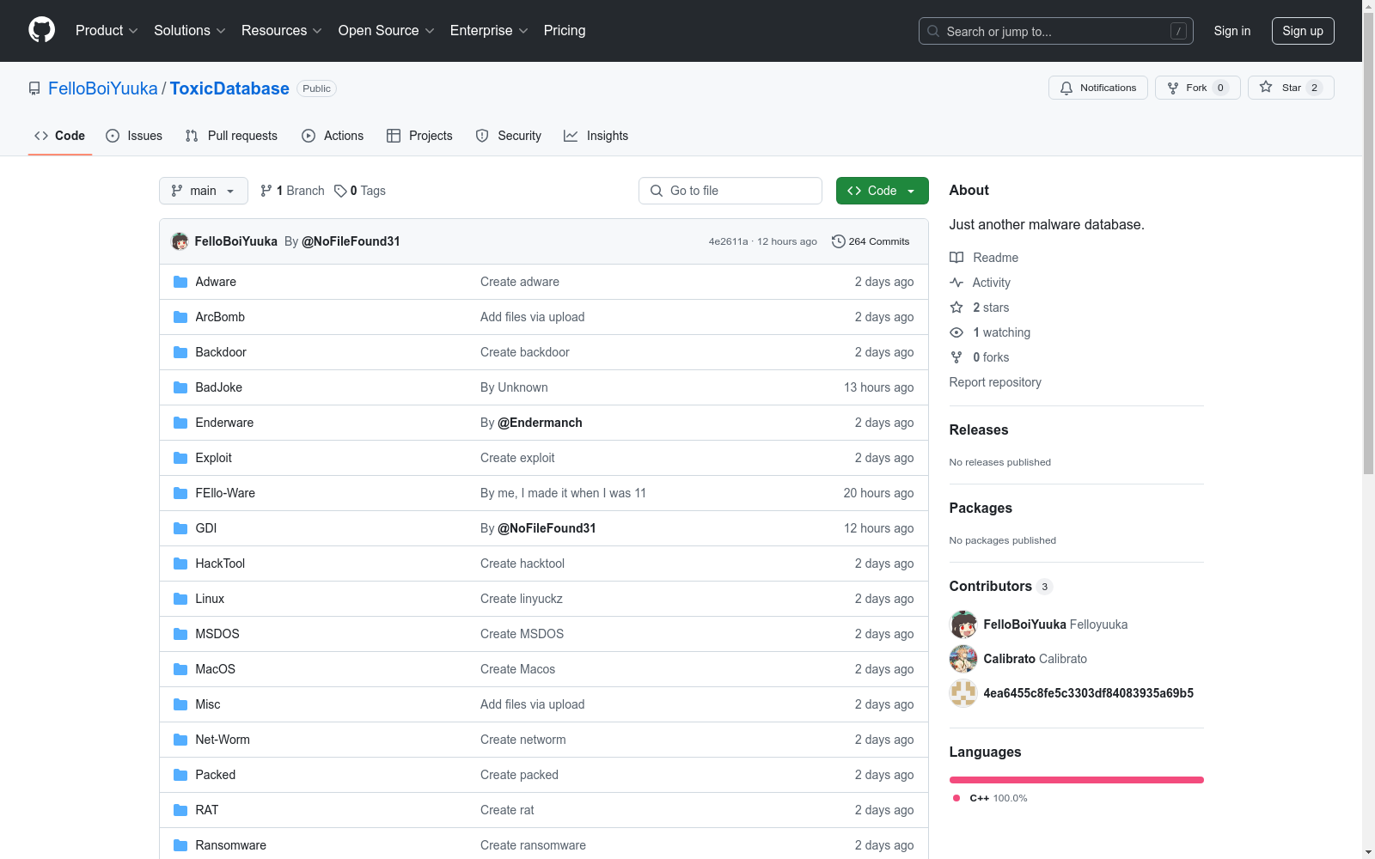This screenshot has width=1375, height=859.
Task: Open the Packed folder
Action: 215,775
